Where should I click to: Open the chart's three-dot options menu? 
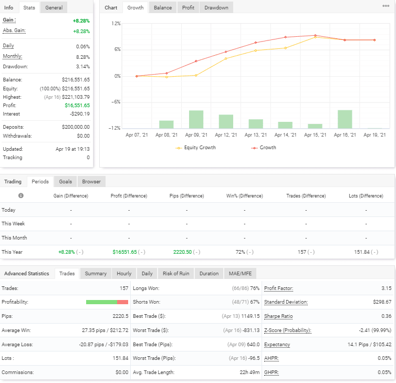(386, 6)
